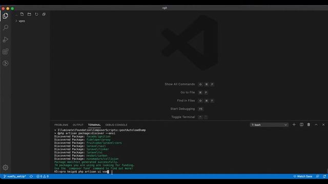Click the green window zoom button
Viewport: 328px width, 184px height.
(12, 9)
